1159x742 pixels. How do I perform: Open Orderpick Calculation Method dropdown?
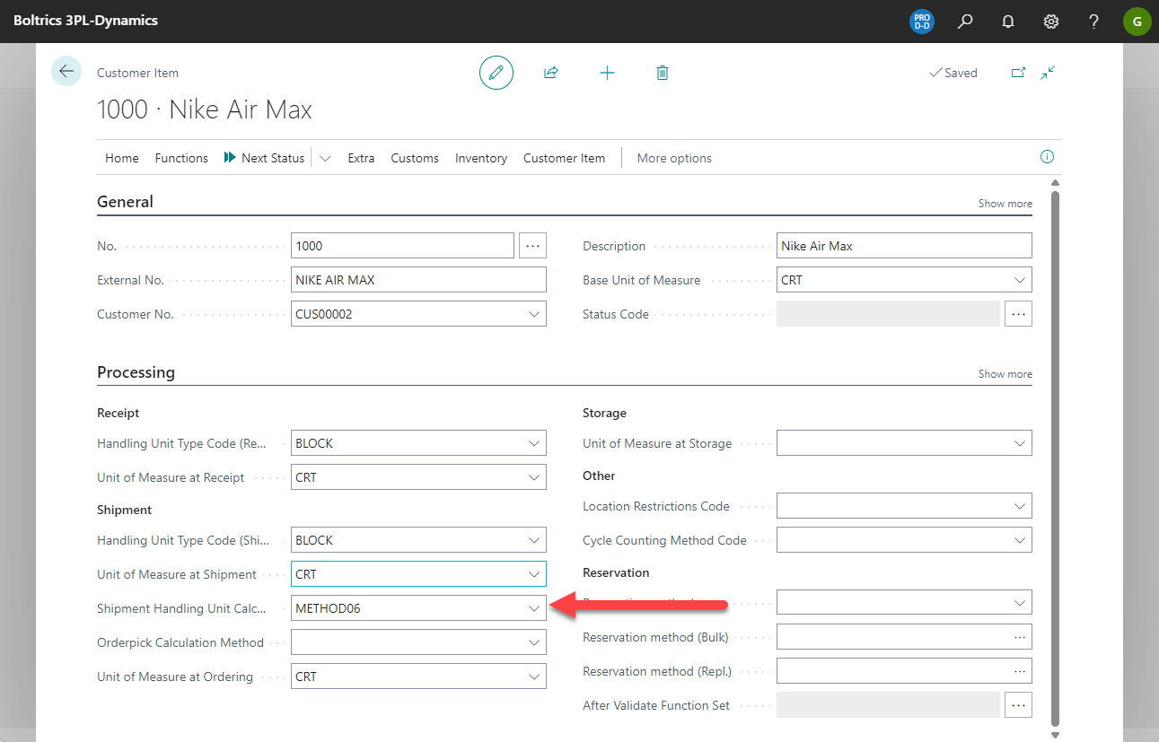pyautogui.click(x=534, y=642)
